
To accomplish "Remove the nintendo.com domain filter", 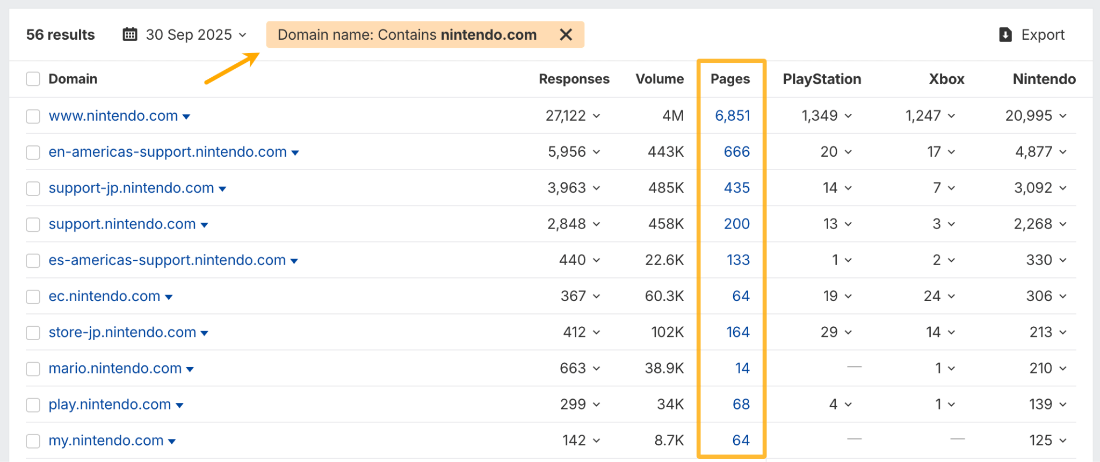I will (x=566, y=35).
